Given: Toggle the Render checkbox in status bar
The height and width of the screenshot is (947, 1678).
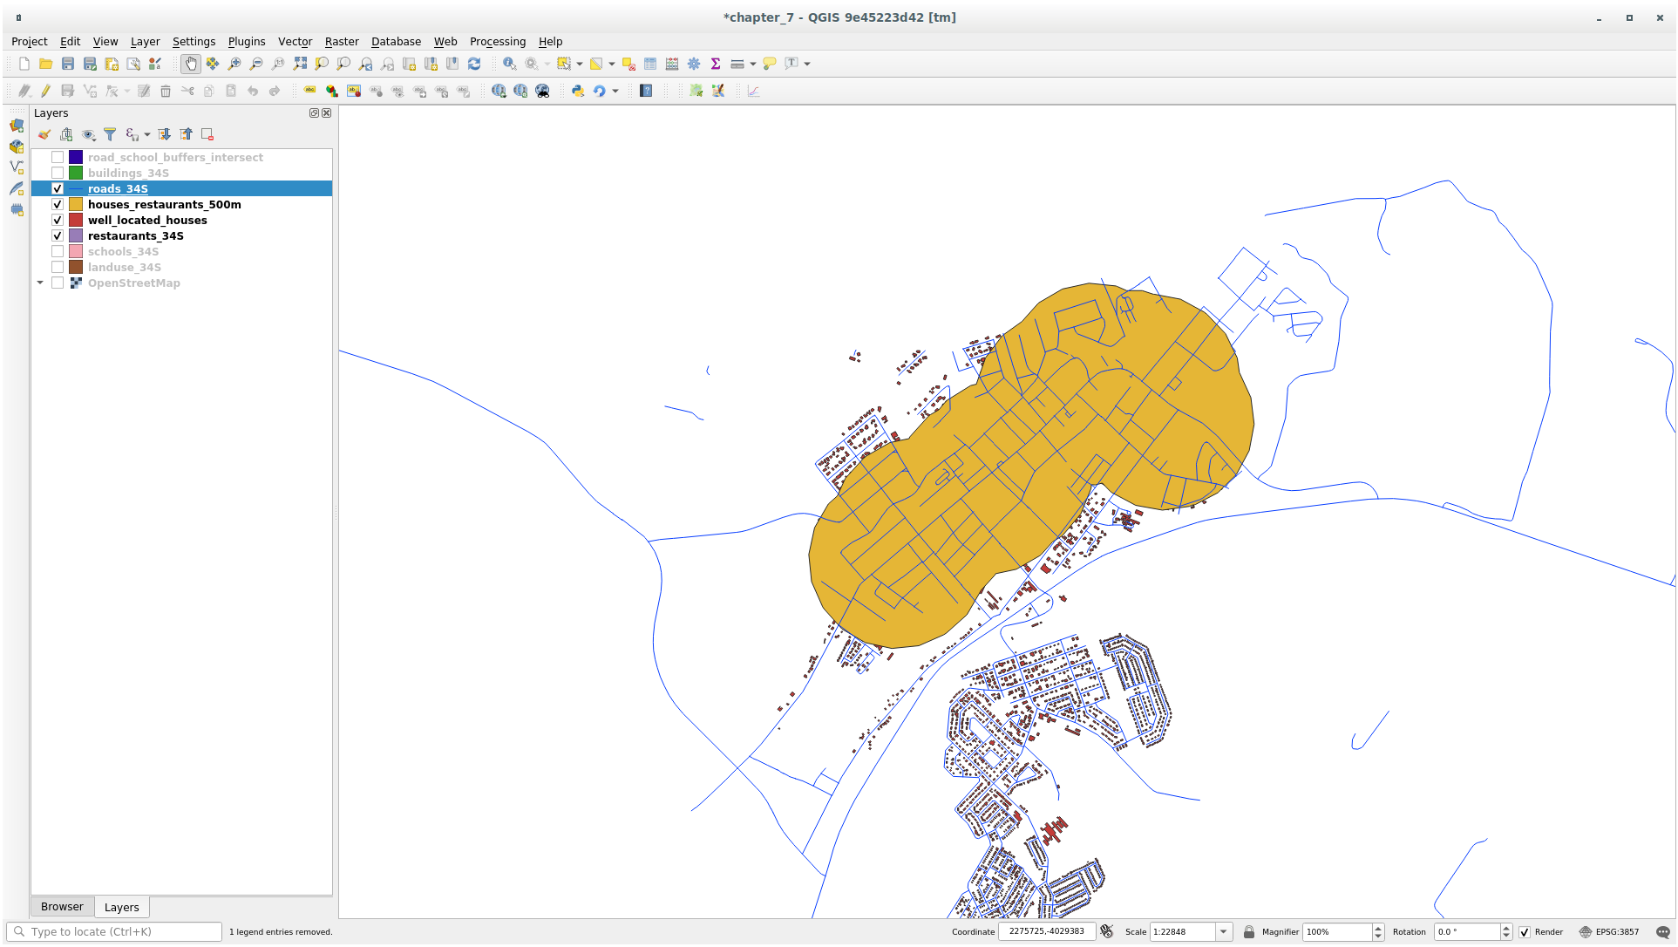Looking at the screenshot, I should click(1525, 932).
